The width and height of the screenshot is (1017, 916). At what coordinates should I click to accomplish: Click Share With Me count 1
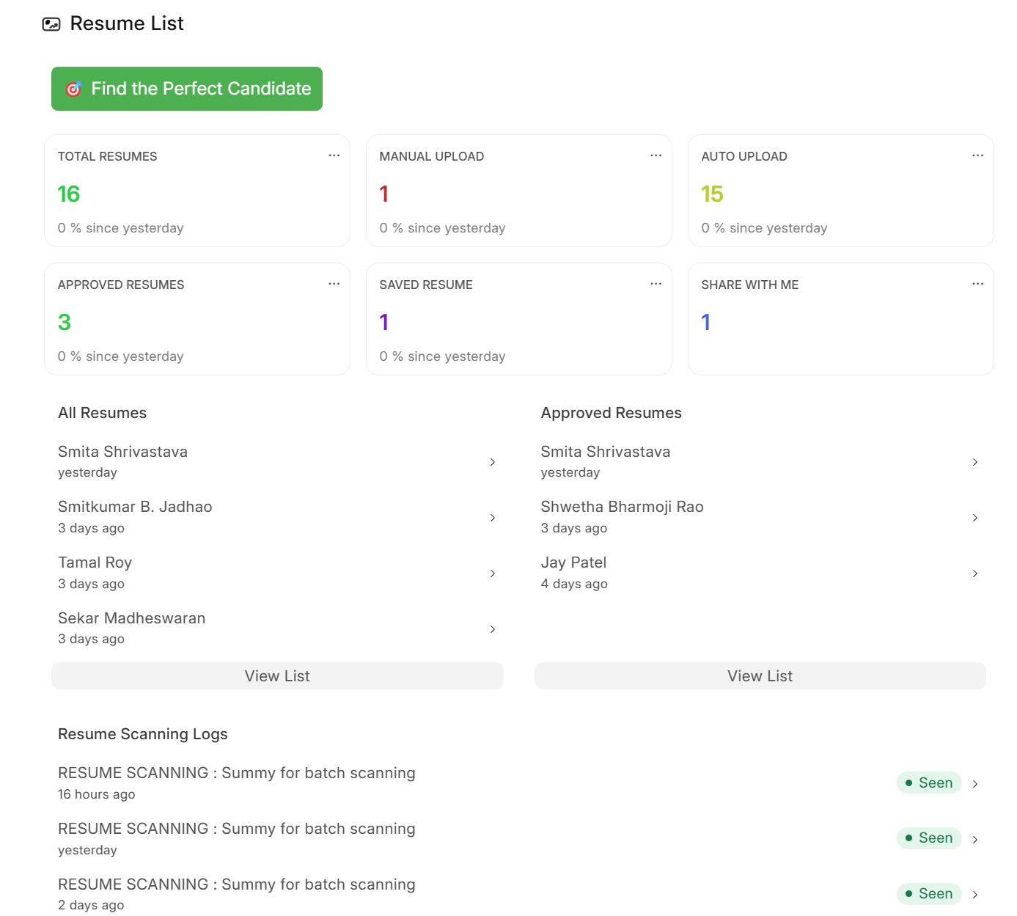coord(705,322)
